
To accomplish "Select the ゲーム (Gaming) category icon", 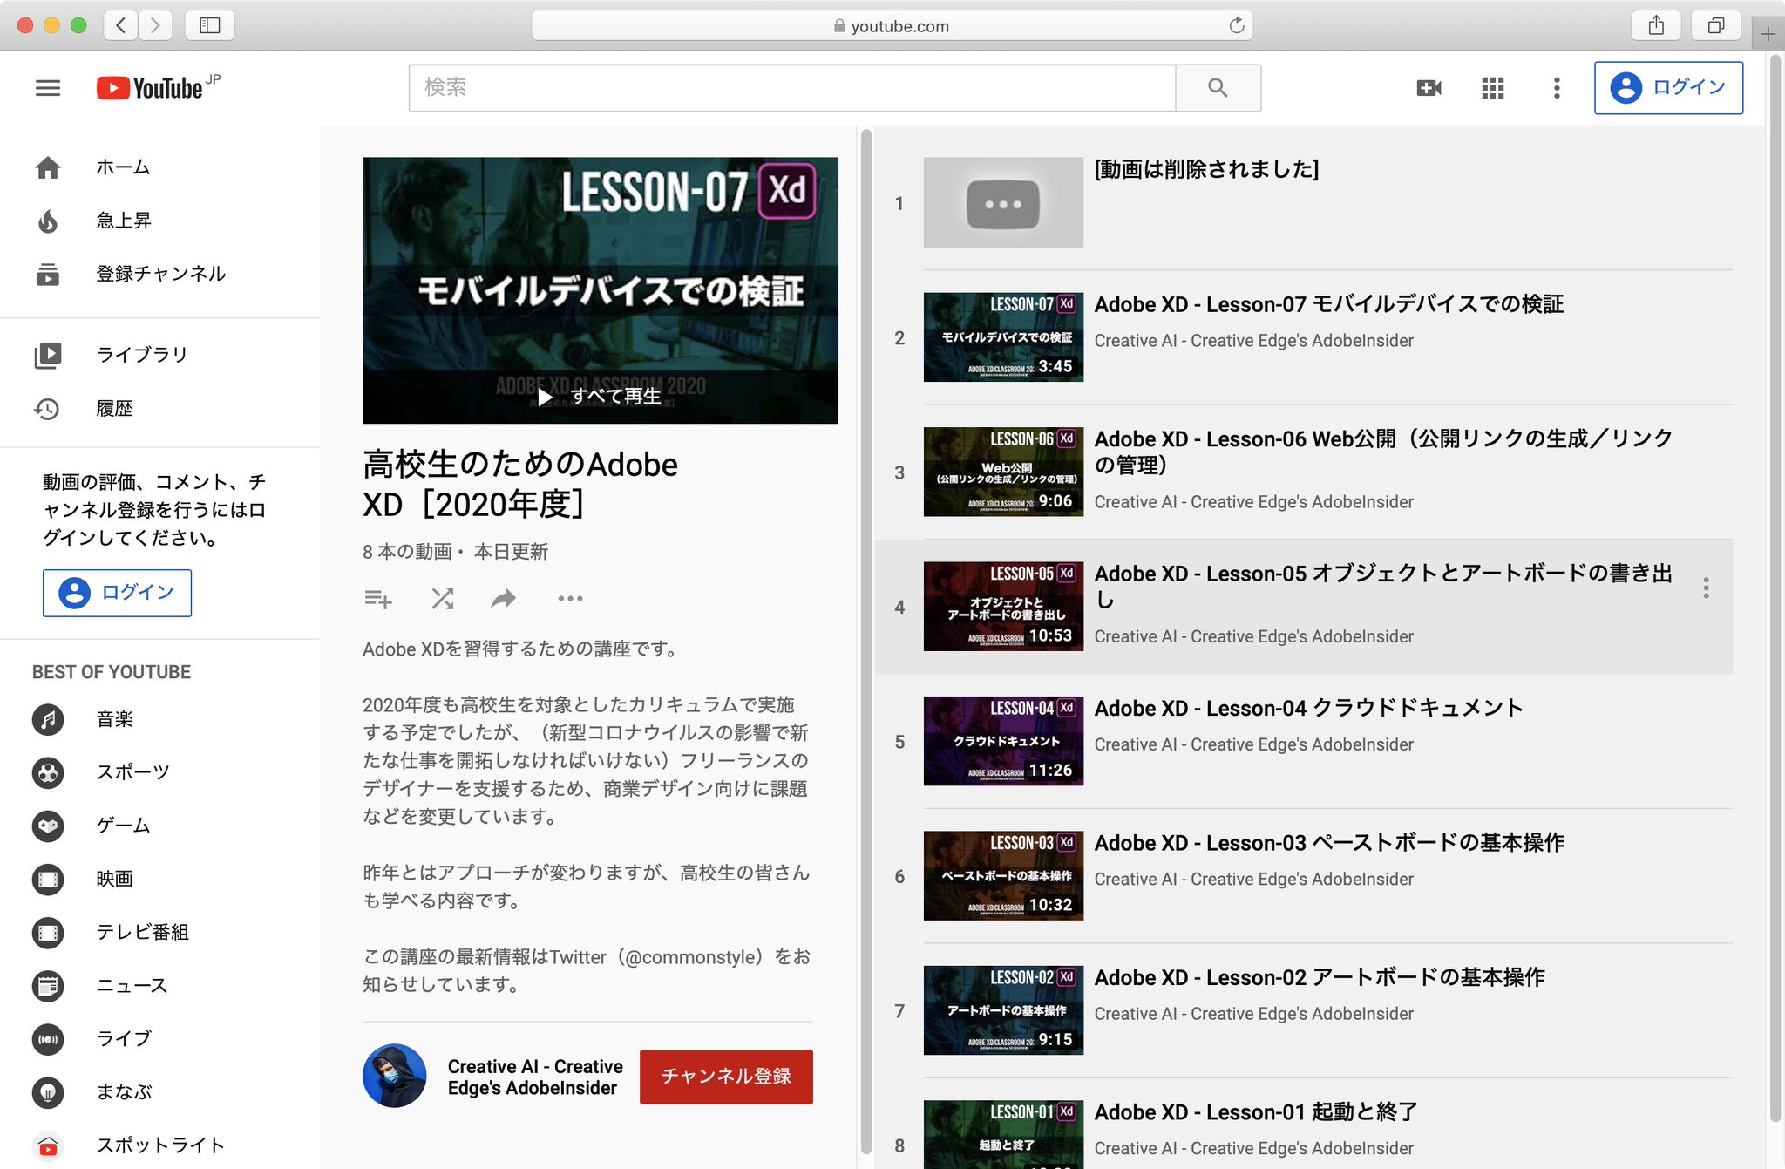I will point(49,826).
